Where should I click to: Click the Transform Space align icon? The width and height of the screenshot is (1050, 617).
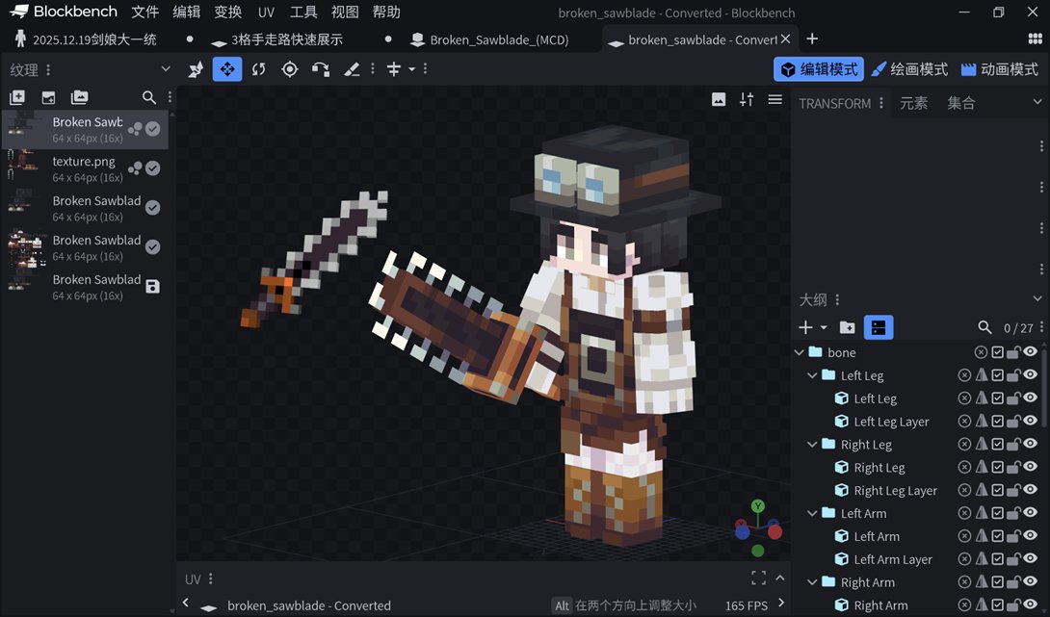394,69
